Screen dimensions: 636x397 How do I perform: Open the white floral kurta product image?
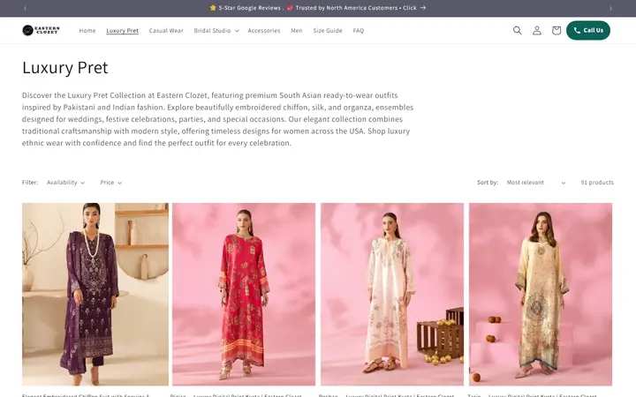tap(392, 294)
